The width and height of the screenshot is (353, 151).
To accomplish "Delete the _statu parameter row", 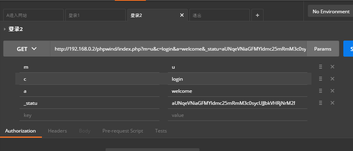I will tap(332, 103).
